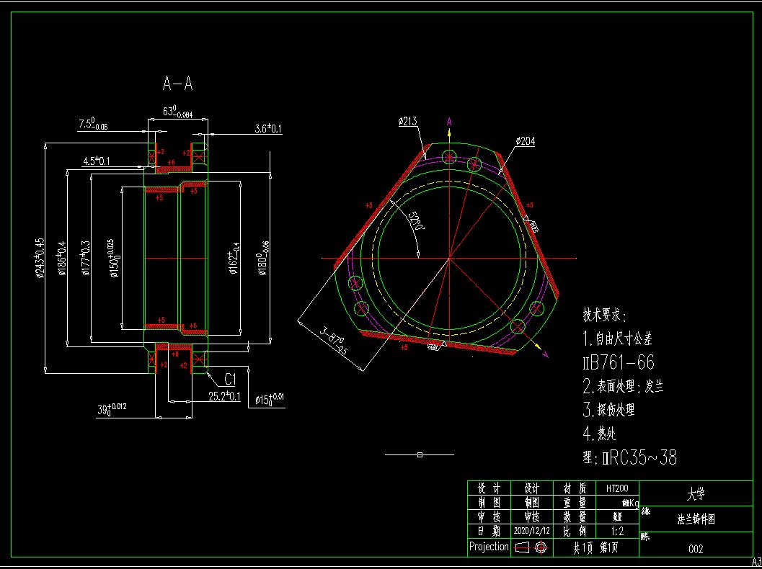The image size is (762, 569).
Task: Select the 共1页 第1页 page count text
Action: click(595, 548)
